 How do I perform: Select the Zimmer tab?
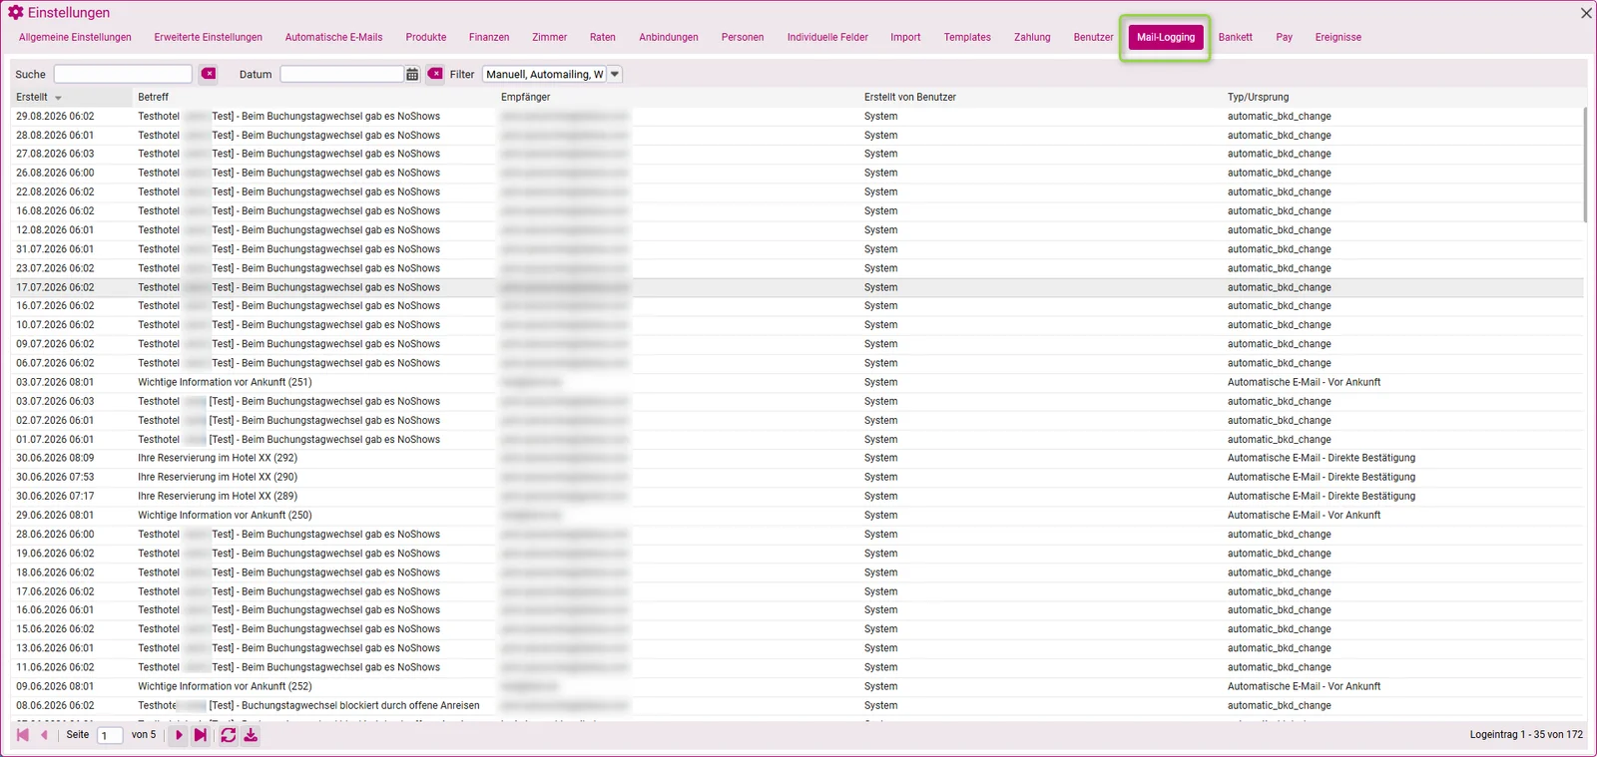click(549, 37)
